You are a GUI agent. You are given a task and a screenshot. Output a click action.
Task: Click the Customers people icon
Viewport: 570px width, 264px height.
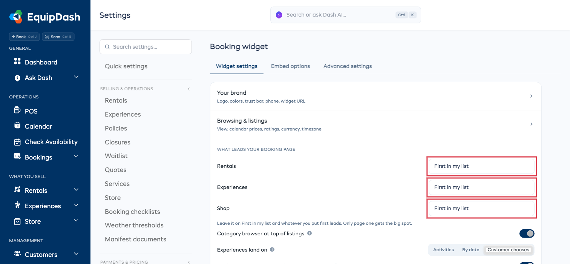click(x=17, y=254)
